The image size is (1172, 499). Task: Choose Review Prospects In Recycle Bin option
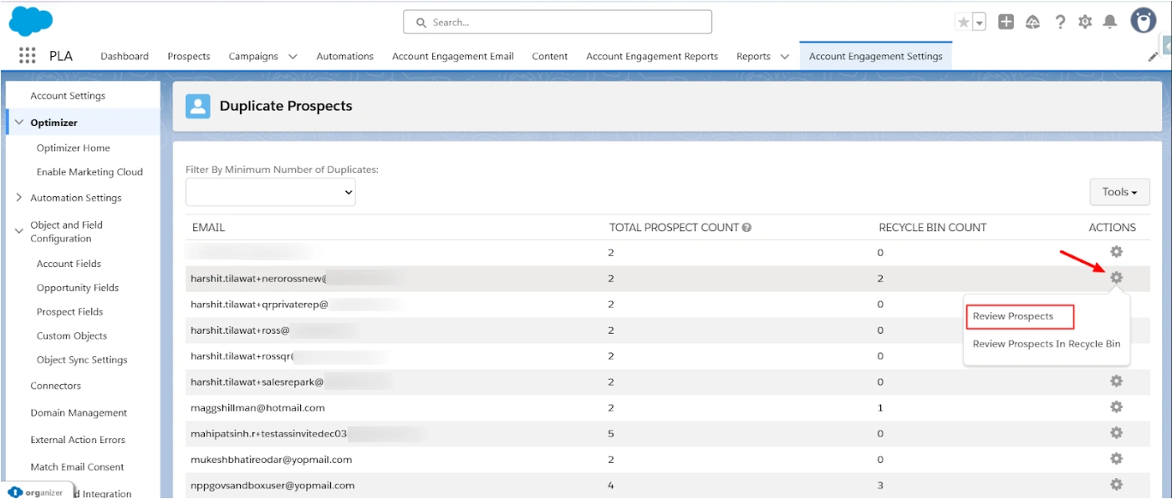coord(1047,344)
